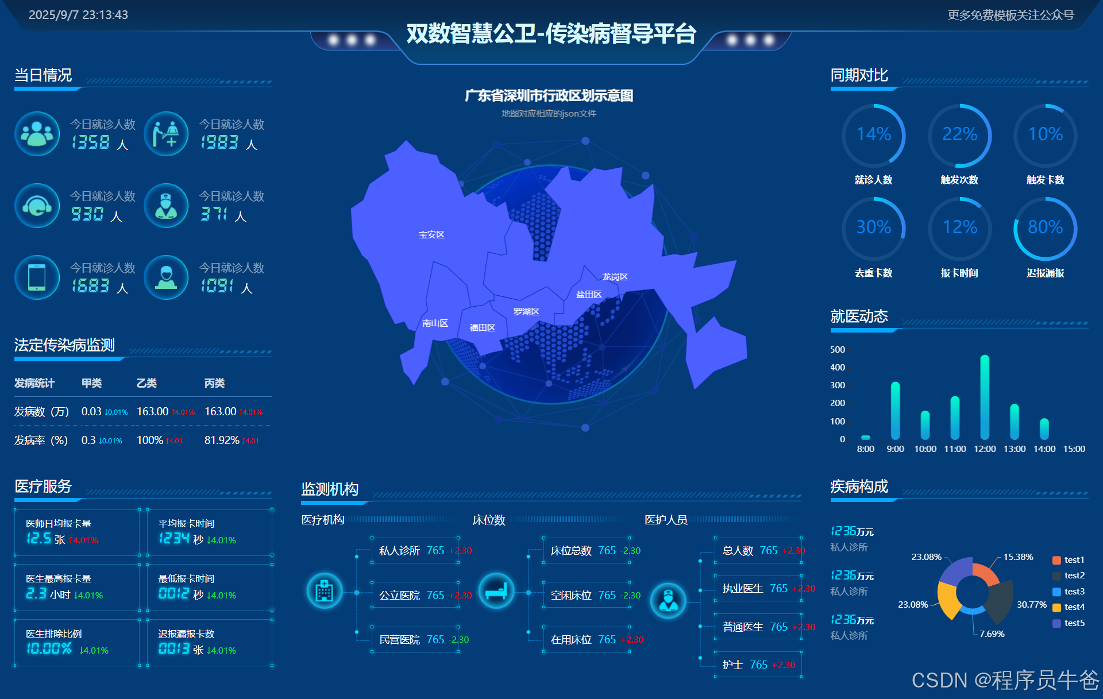Click the 80% 迟报漏报 ring gauge
1103x699 pixels.
(1046, 229)
